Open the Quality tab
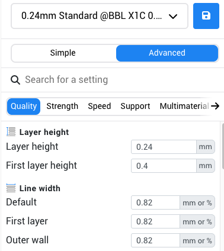Screen dimensions: 224x251 point(24,107)
